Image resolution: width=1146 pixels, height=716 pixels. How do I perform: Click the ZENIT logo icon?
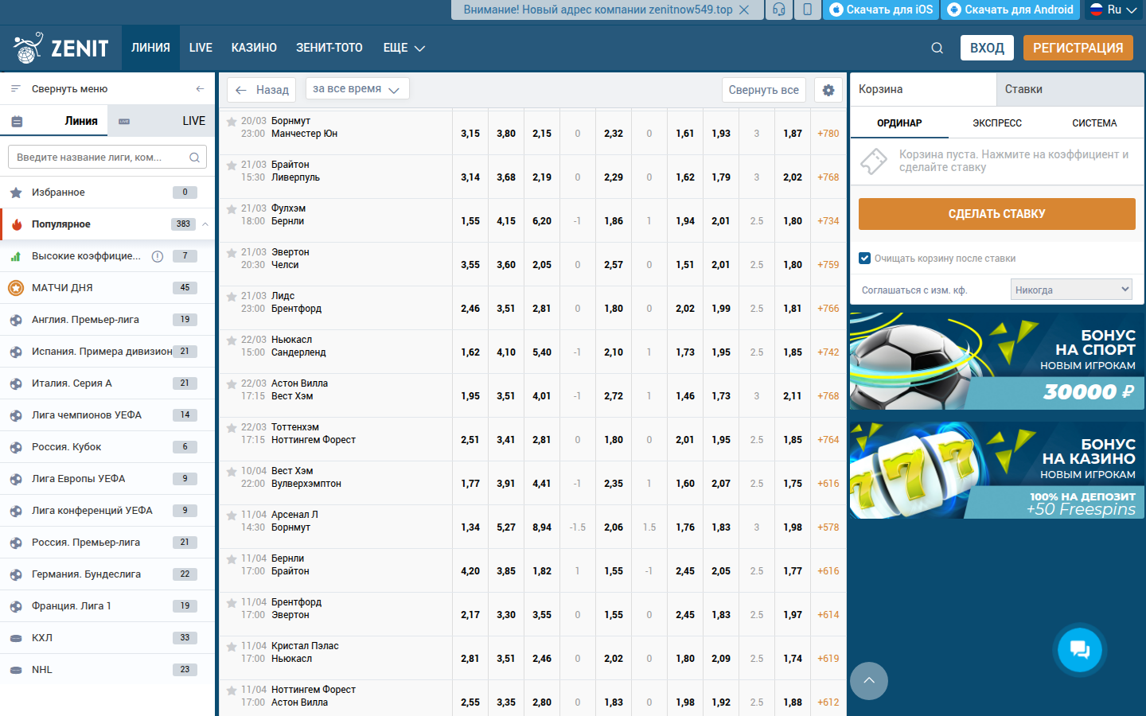29,48
